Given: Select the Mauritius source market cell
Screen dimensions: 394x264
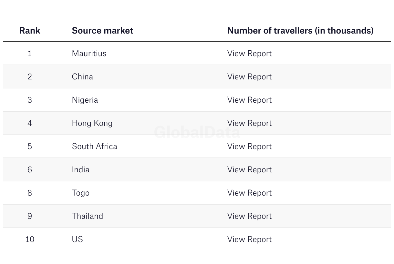Looking at the screenshot, I should (89, 53).
